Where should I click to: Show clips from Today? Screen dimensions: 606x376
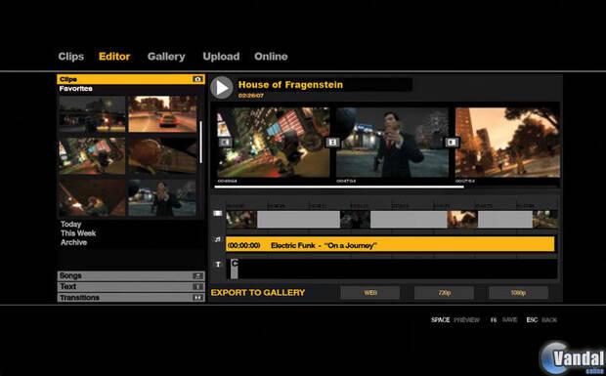[x=70, y=224]
